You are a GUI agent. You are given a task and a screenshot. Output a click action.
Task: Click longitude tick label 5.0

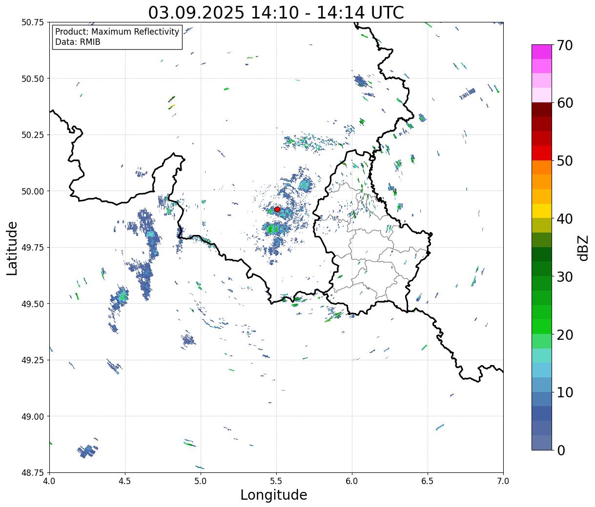click(x=201, y=481)
